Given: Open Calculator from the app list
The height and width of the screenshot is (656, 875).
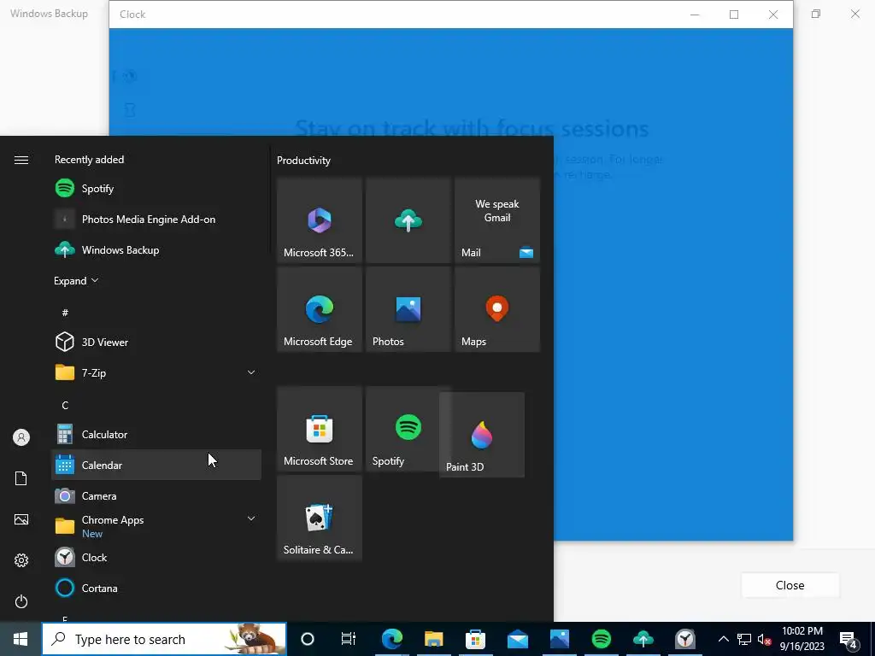Looking at the screenshot, I should (156, 434).
